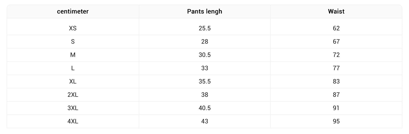
Task: Select the M size row label
Action: coord(73,55)
